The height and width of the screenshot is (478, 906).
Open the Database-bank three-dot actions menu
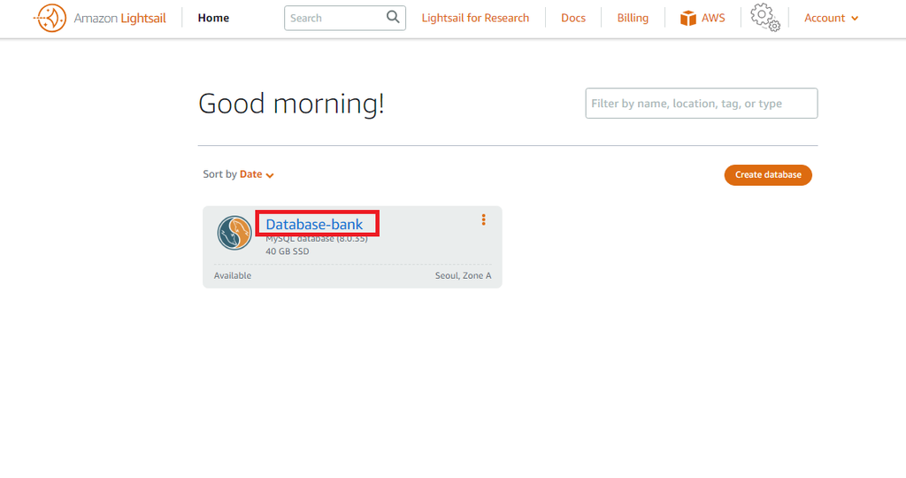coord(484,220)
